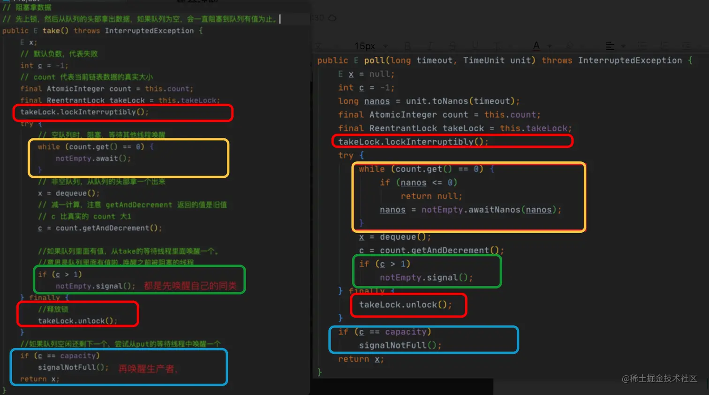The width and height of the screenshot is (709, 395).
Task: Click 'if (c == capacity)' in take method
Action: click(x=60, y=356)
